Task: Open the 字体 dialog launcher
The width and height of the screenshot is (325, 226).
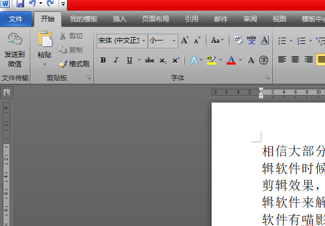Action: 268,78
